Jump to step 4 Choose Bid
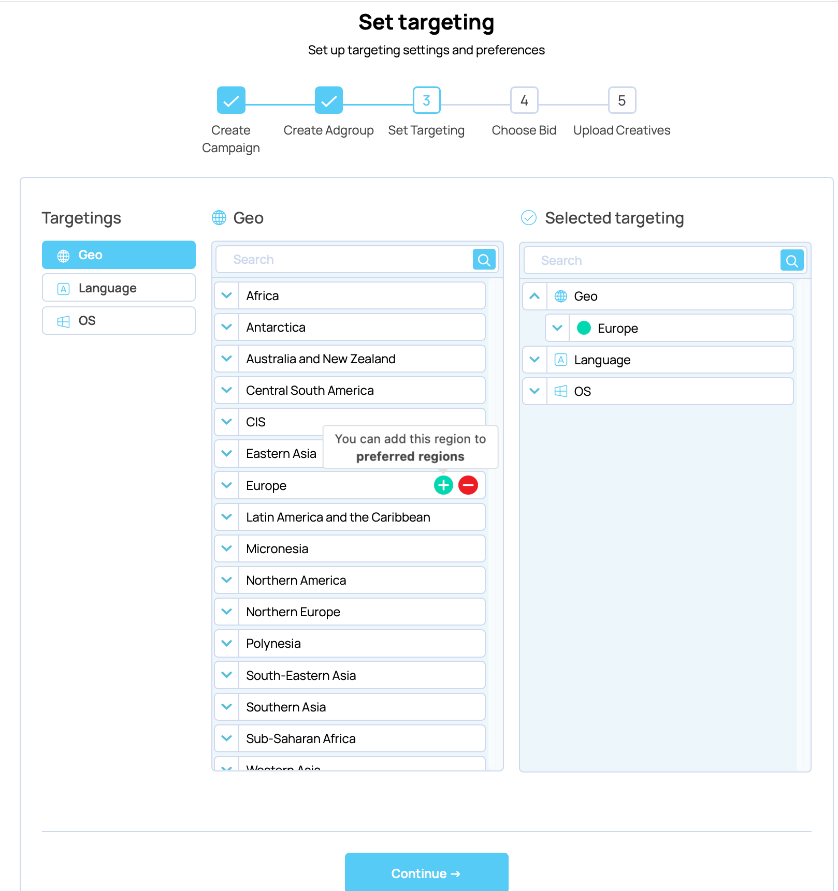Image resolution: width=838 pixels, height=891 pixels. click(x=524, y=100)
